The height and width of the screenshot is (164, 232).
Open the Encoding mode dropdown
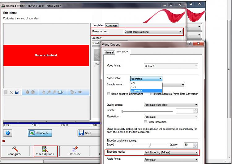pos(171,152)
